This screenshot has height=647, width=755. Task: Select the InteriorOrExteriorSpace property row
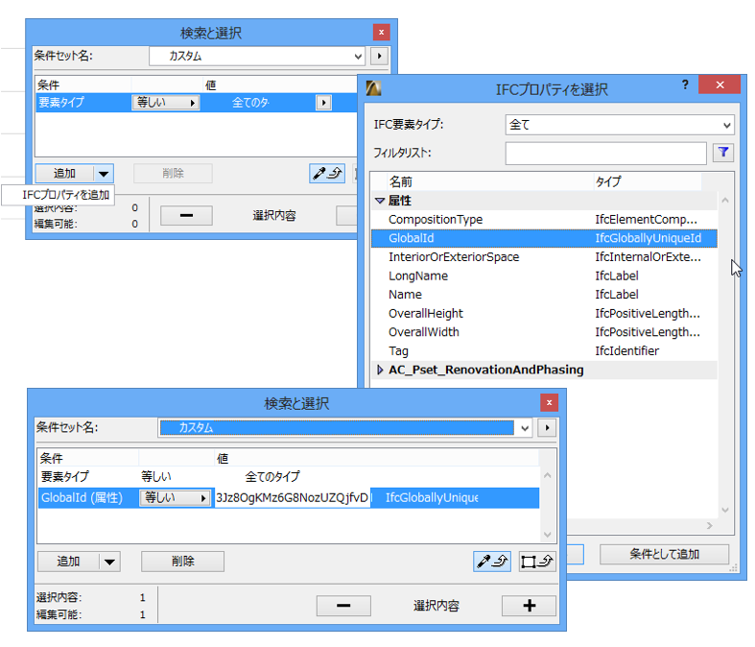544,257
